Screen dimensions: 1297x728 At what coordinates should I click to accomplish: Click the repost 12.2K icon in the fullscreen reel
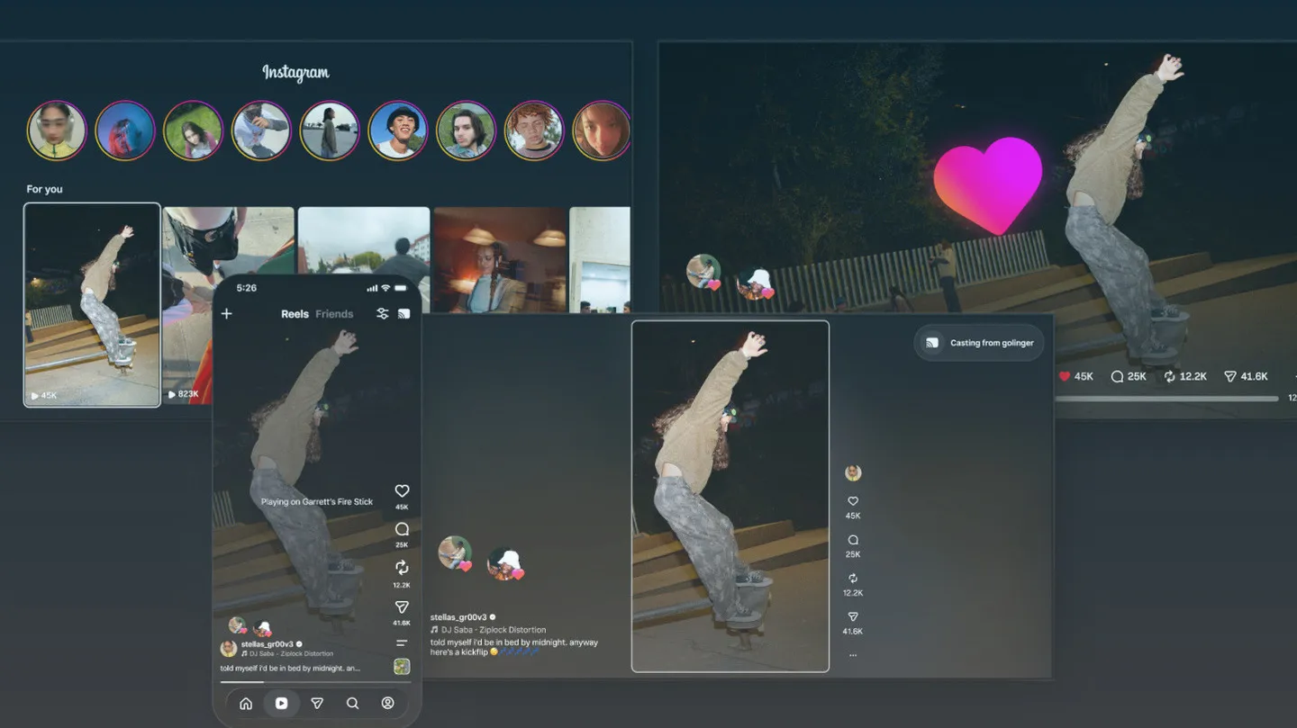pos(1170,376)
